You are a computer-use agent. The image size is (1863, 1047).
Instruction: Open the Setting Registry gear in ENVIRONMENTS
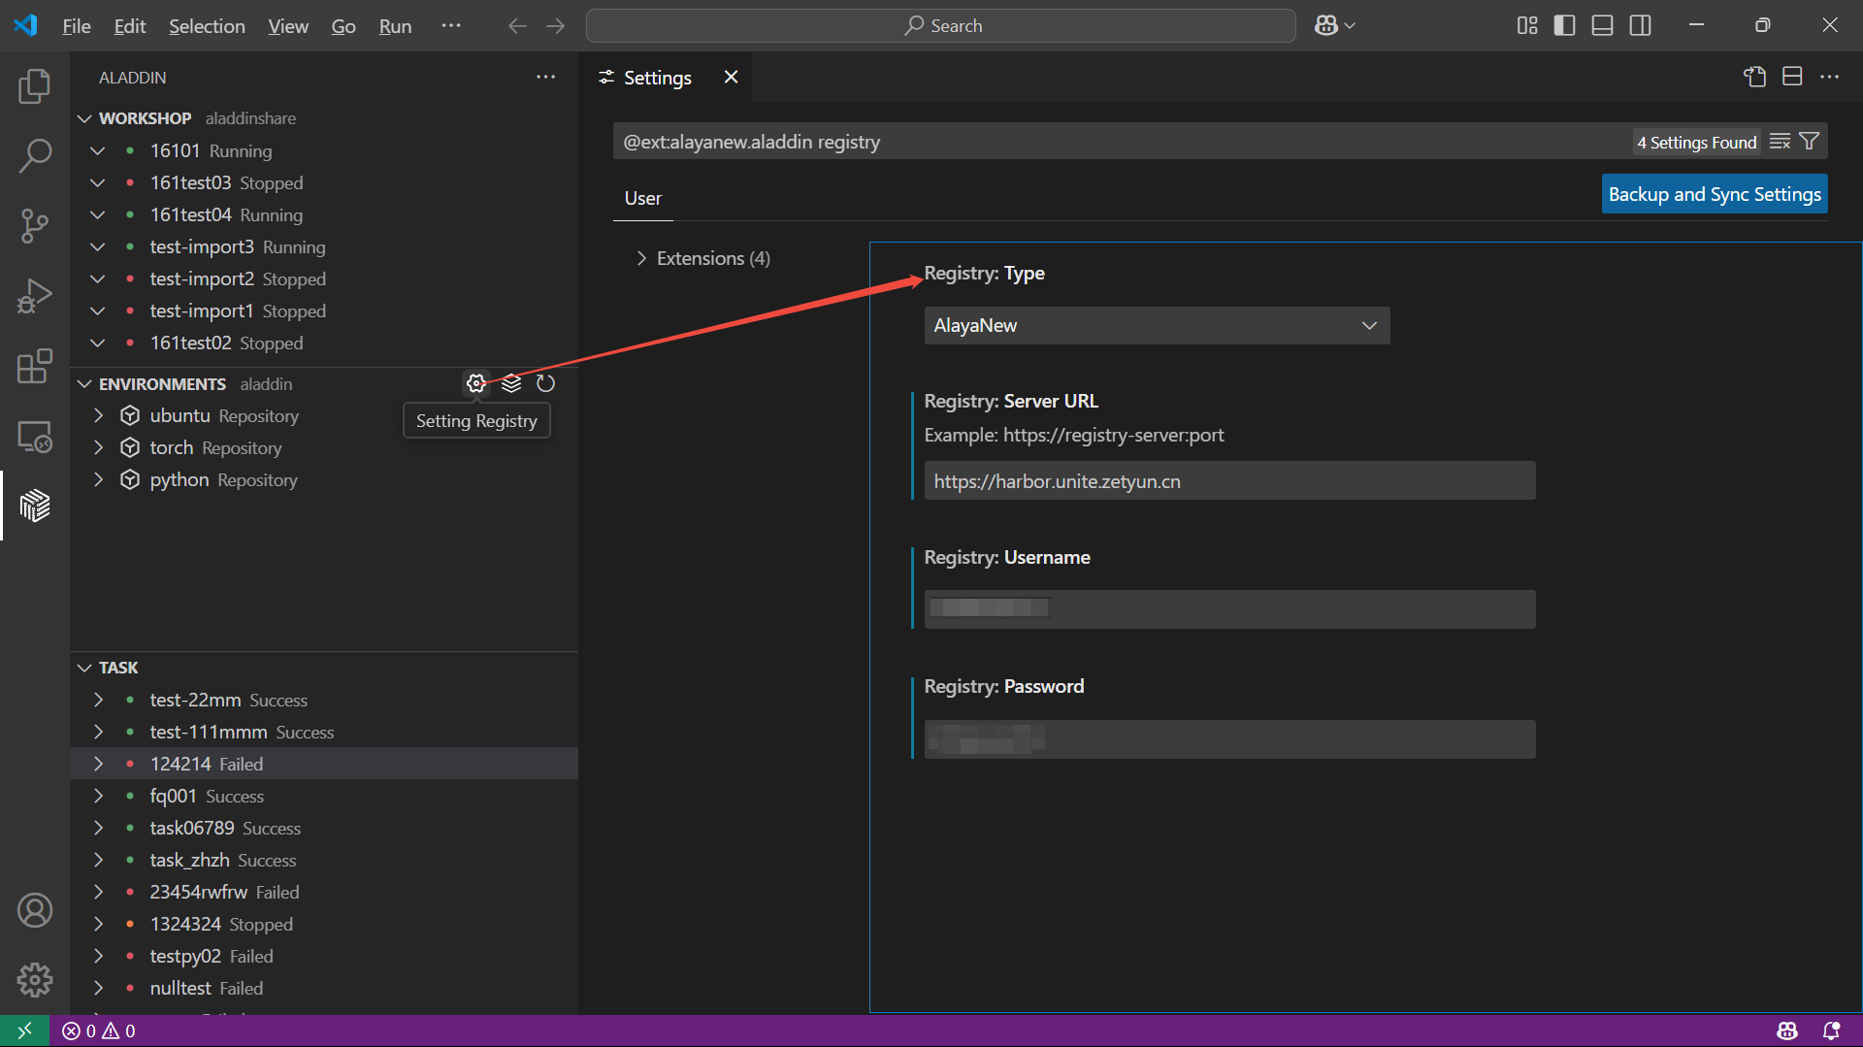point(475,383)
